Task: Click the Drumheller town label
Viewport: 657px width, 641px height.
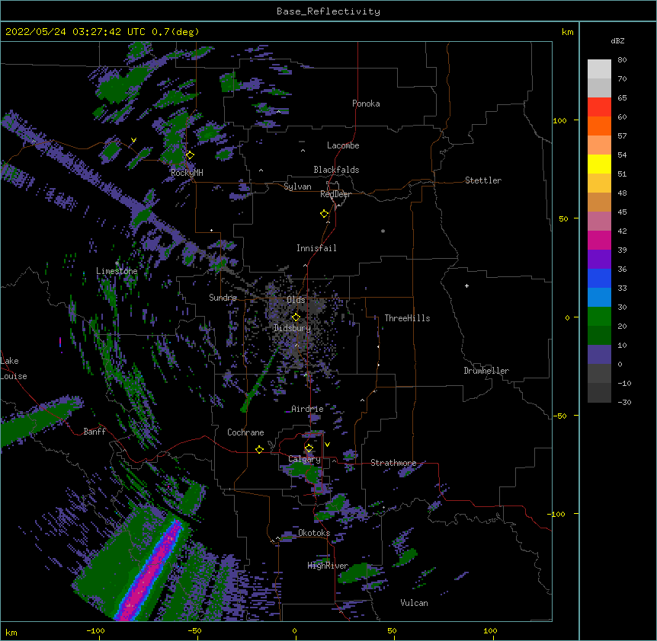Action: 486,371
